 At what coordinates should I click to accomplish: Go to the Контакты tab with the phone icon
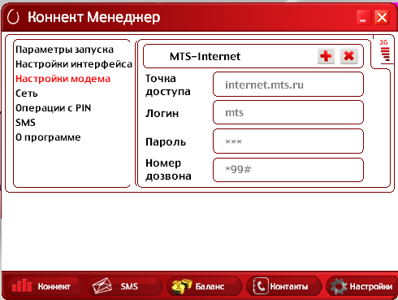(x=283, y=286)
